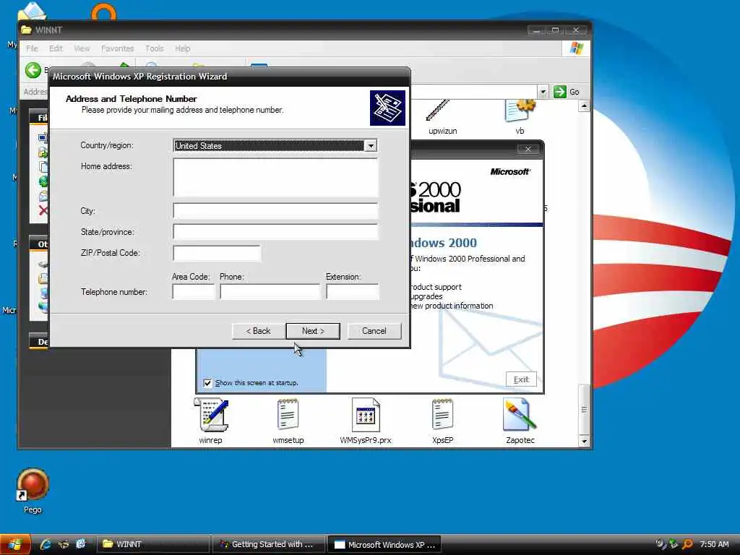Screen dimensions: 740x555
Task: Focus the ZIP/Postal Code field
Action: click(x=217, y=253)
